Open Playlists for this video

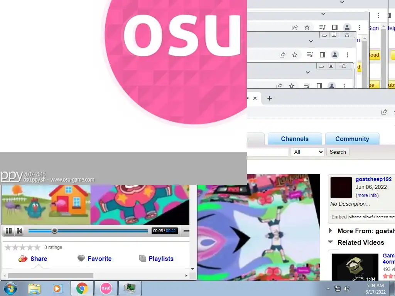coord(161,259)
